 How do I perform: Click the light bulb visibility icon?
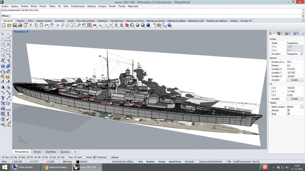tap(116, 25)
